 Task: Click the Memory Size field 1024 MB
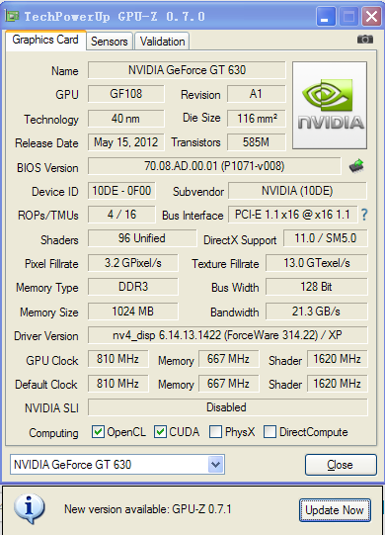(x=133, y=312)
